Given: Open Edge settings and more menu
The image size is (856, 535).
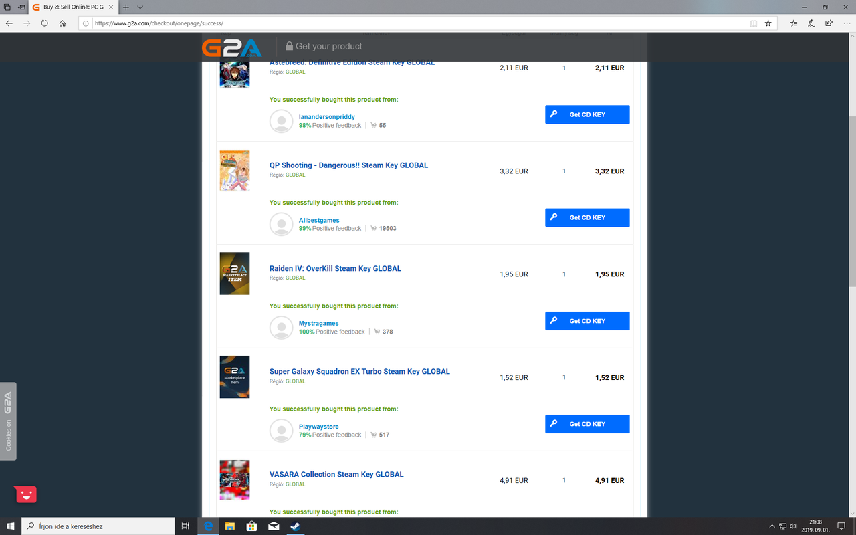Looking at the screenshot, I should pos(846,23).
